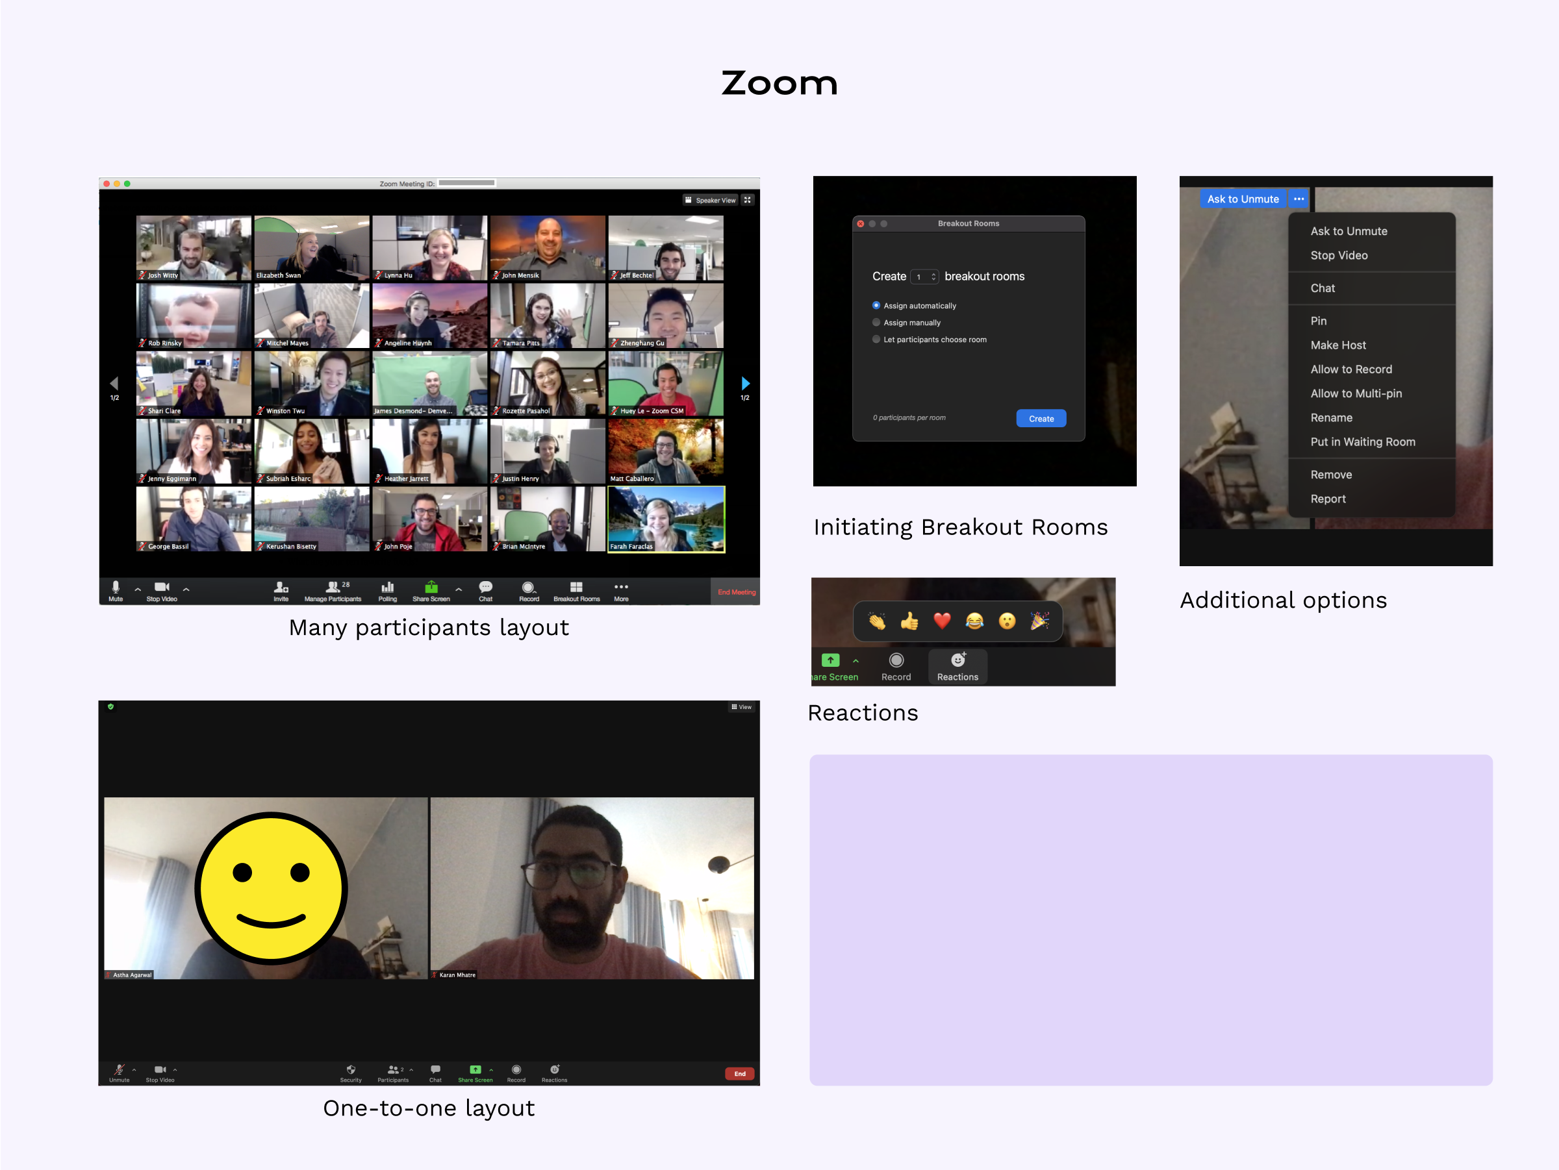Open the View dropdown in one-to-one meeting

tap(741, 706)
